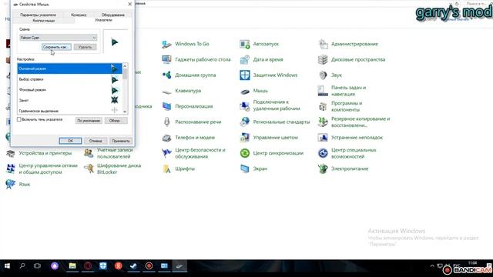The height and width of the screenshot is (277, 493).
Task: Select the Выбор справки pointer row
Action: click(x=69, y=79)
